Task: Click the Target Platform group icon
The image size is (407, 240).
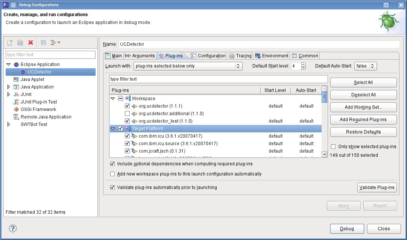Action: point(128,128)
